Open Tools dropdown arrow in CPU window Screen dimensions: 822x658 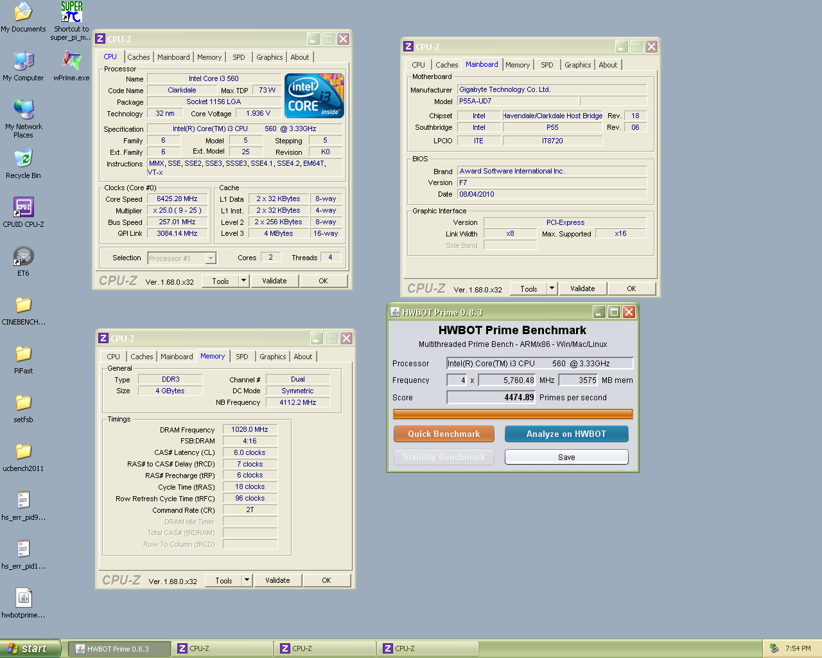[x=243, y=281]
